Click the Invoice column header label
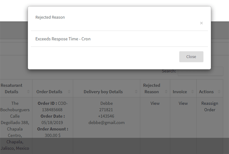Image resolution: width=229 pixels, height=154 pixels. (x=180, y=92)
